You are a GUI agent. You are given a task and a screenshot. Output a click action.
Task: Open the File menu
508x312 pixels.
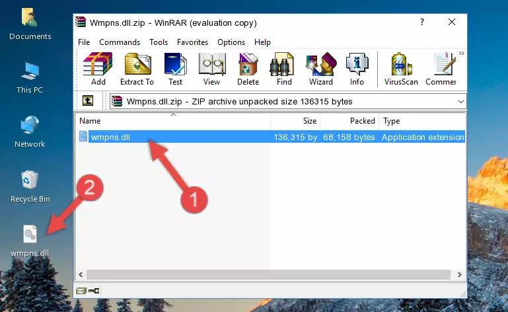[84, 42]
